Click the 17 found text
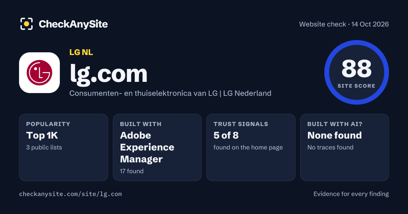Viewport: 408px width, 214px height. click(132, 171)
